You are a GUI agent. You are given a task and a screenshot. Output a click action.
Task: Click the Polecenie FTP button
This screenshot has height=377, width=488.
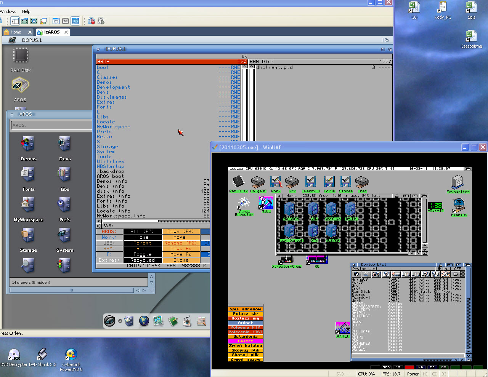[246, 327]
